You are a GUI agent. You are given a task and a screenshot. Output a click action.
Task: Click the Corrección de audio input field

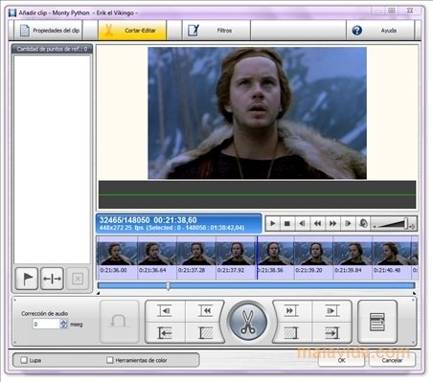(x=46, y=325)
